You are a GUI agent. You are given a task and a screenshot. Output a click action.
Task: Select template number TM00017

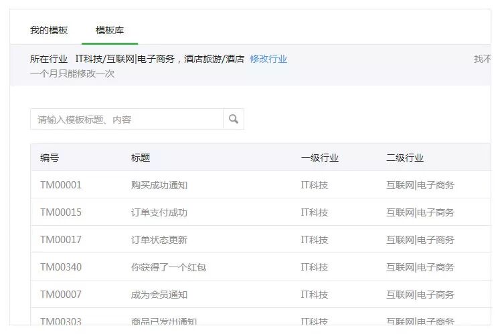coord(61,240)
